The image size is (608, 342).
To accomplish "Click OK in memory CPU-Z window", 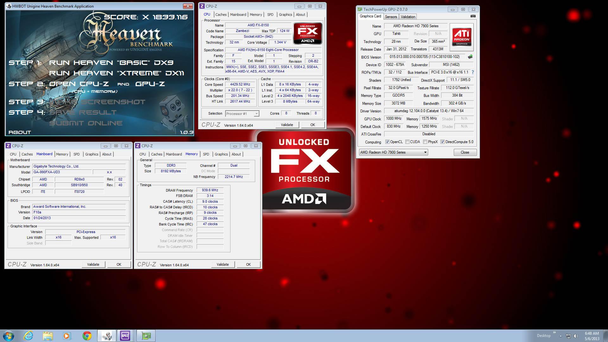I will click(248, 264).
